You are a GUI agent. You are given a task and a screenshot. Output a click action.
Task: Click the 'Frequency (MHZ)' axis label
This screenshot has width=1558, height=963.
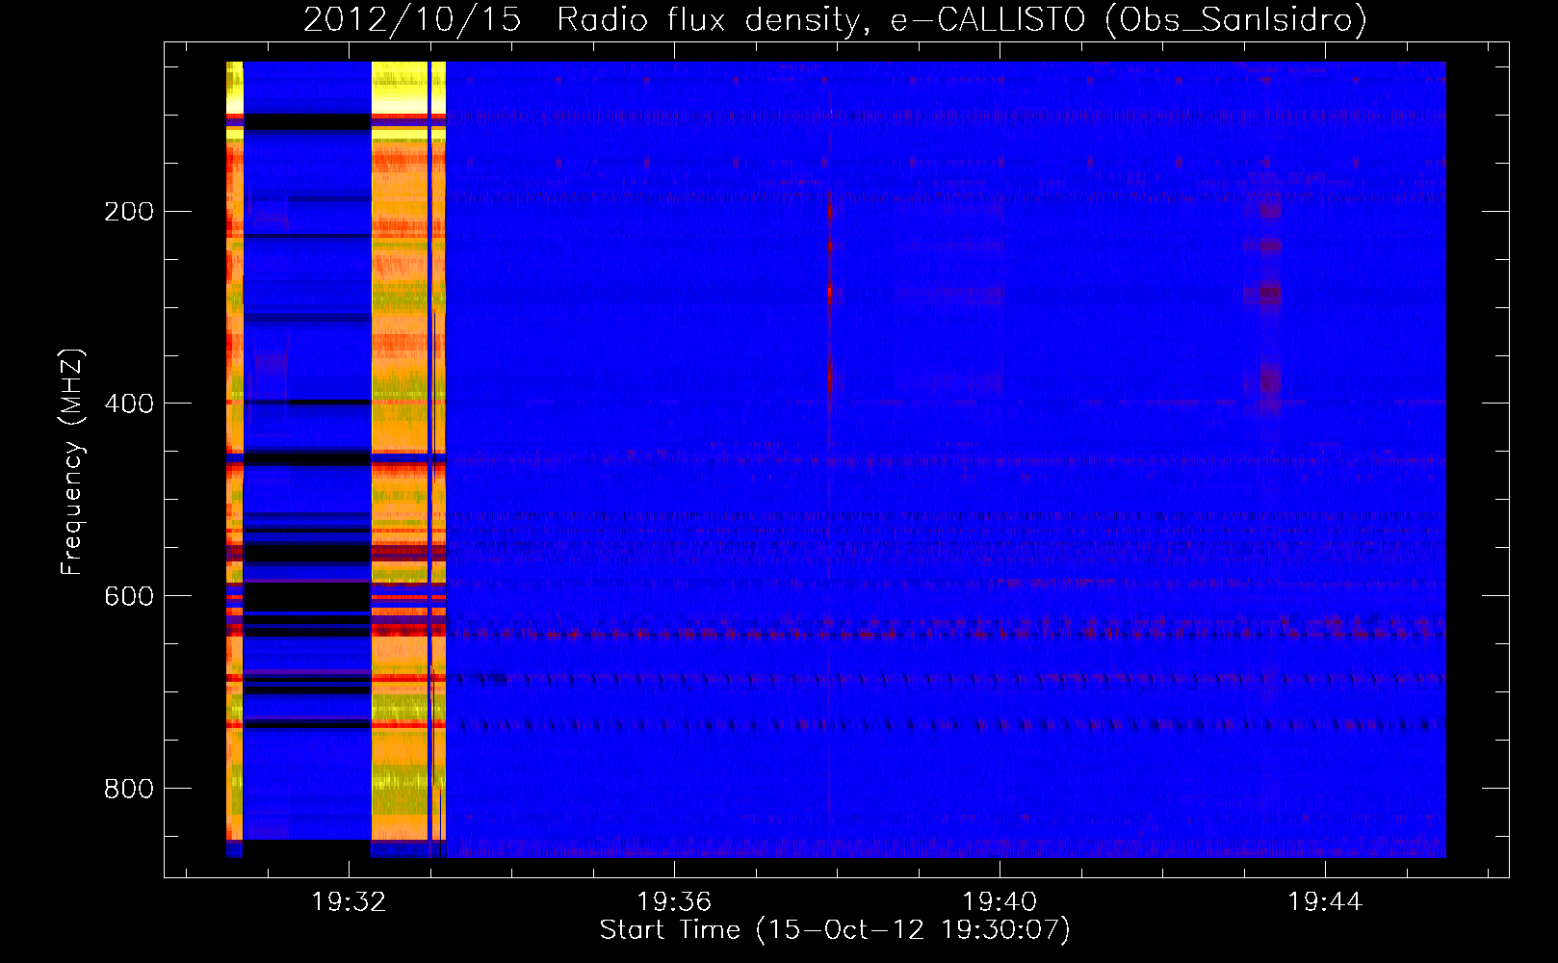point(72,462)
